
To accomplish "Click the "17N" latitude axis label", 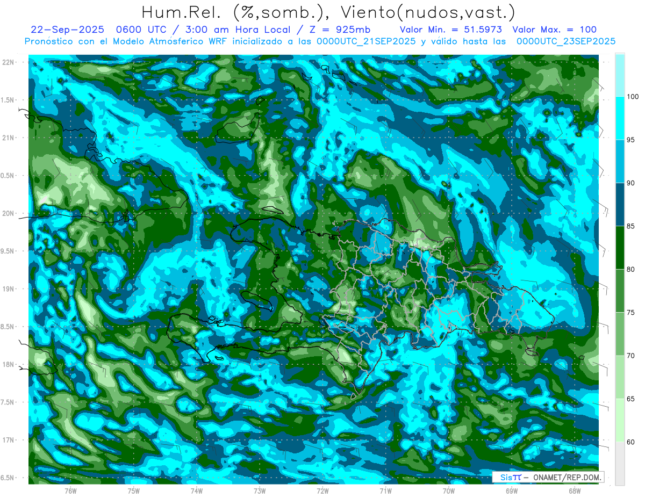I will pos(10,440).
